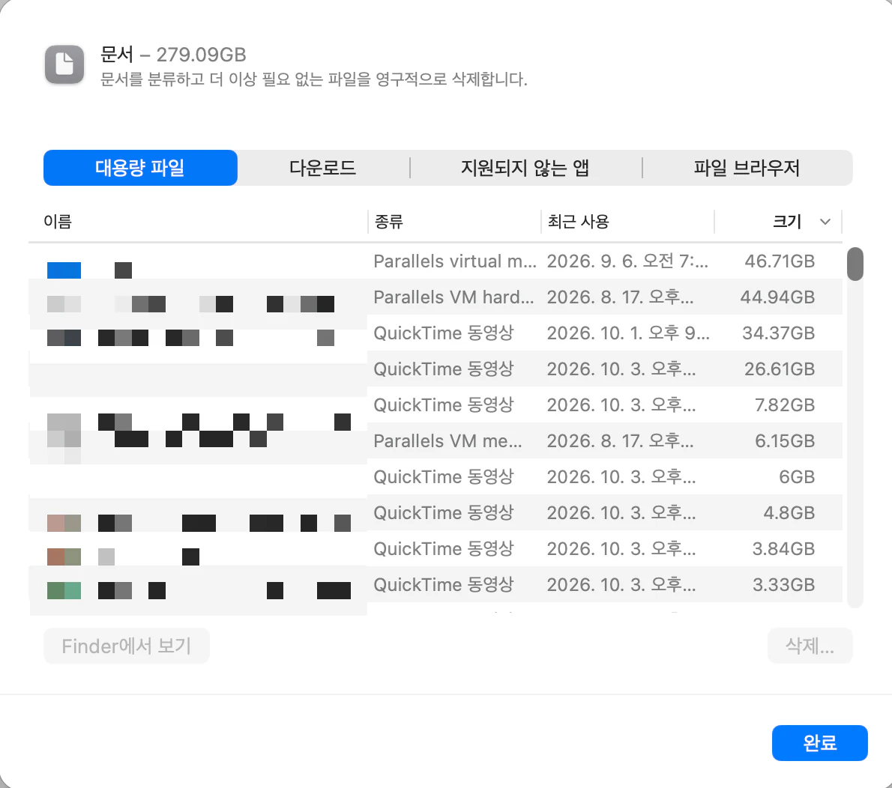Click the 2026. 10. 1. 오후 9... date

[628, 333]
